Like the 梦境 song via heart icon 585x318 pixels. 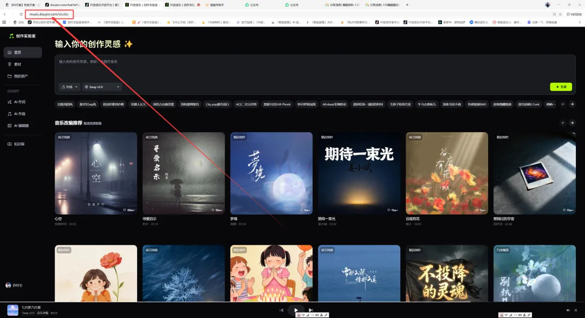[x=302, y=210]
